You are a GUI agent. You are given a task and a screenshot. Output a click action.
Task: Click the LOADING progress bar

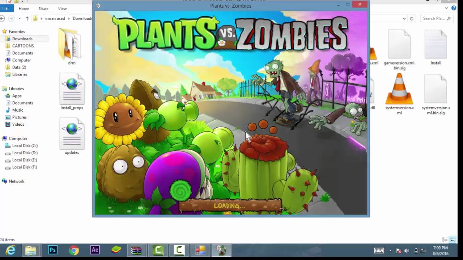coord(230,205)
